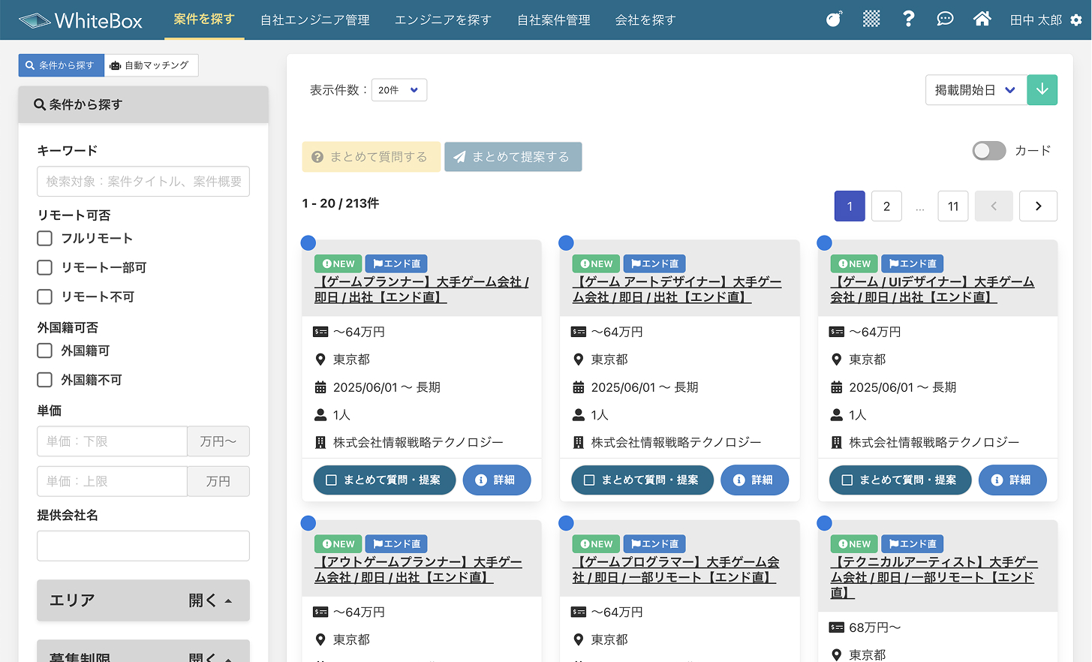Open 自社エンジニア管理 nav item
This screenshot has width=1092, height=662.
tap(315, 20)
